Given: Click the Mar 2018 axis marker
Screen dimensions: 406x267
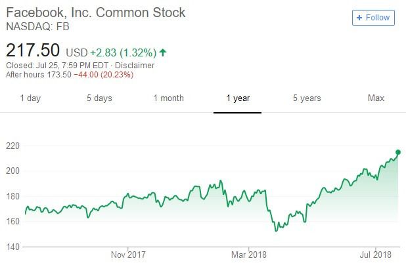Looking at the screenshot, I should click(x=249, y=255).
